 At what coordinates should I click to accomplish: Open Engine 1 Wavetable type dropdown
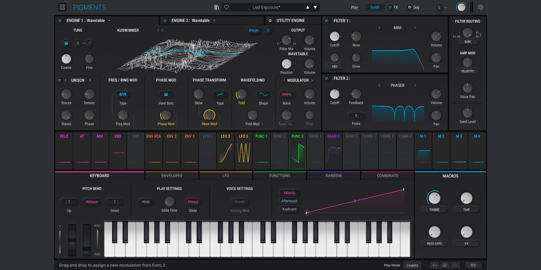109,20
